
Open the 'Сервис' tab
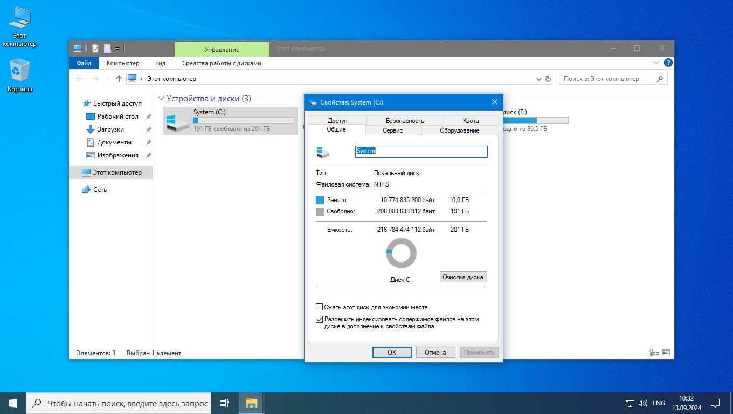[393, 130]
